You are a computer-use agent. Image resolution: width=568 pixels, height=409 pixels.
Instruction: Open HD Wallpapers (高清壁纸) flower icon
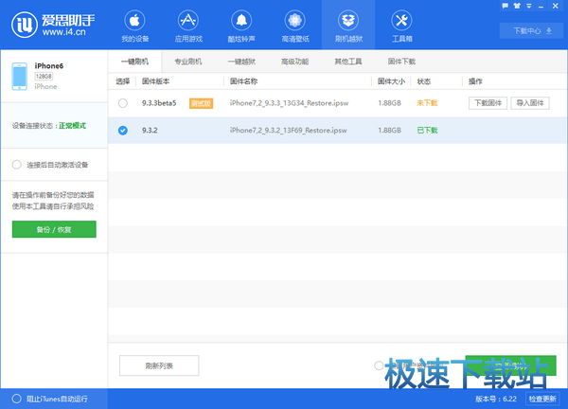click(x=294, y=20)
